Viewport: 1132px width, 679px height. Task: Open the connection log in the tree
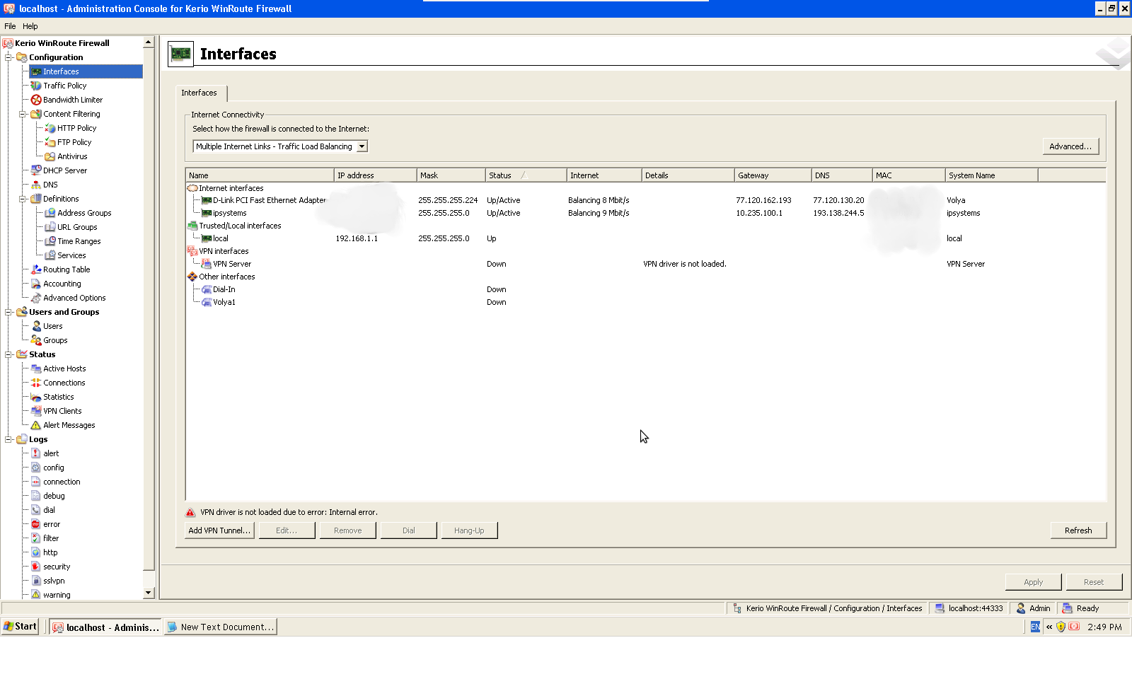(62, 482)
